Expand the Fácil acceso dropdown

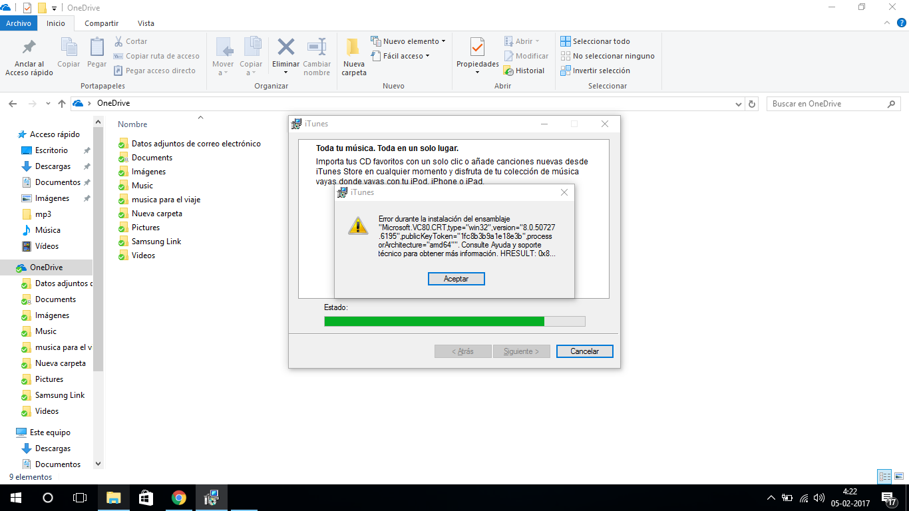pyautogui.click(x=400, y=56)
